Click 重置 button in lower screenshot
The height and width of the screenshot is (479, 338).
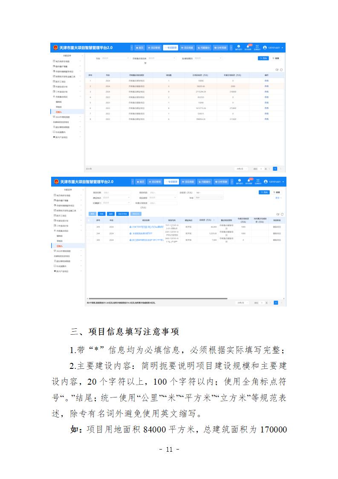point(277,192)
